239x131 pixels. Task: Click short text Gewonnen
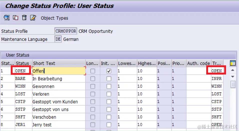coord(43,86)
